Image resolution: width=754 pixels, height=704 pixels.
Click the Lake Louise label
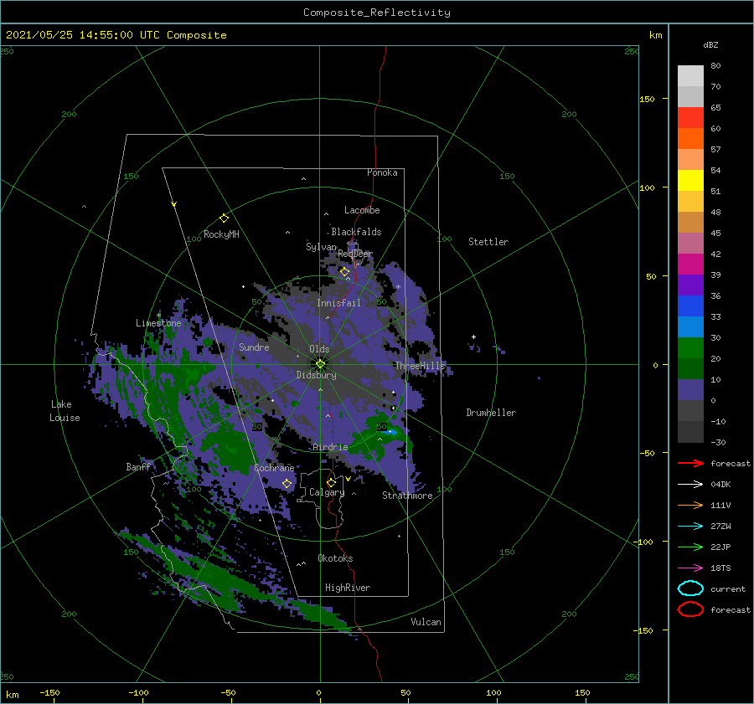click(x=65, y=411)
